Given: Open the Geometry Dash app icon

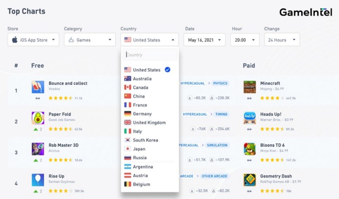Looking at the screenshot, I should pyautogui.click(x=250, y=180).
